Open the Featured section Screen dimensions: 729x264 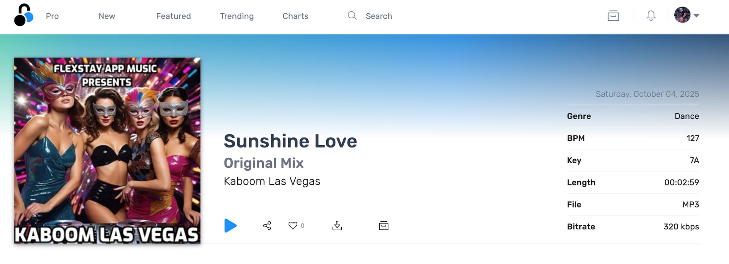pos(173,16)
